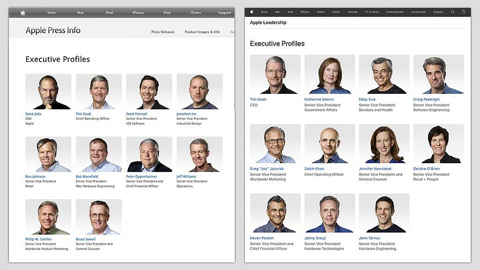The image size is (480, 270).
Task: Open iTunes in the old Press Info navbar
Action: [x=195, y=13]
